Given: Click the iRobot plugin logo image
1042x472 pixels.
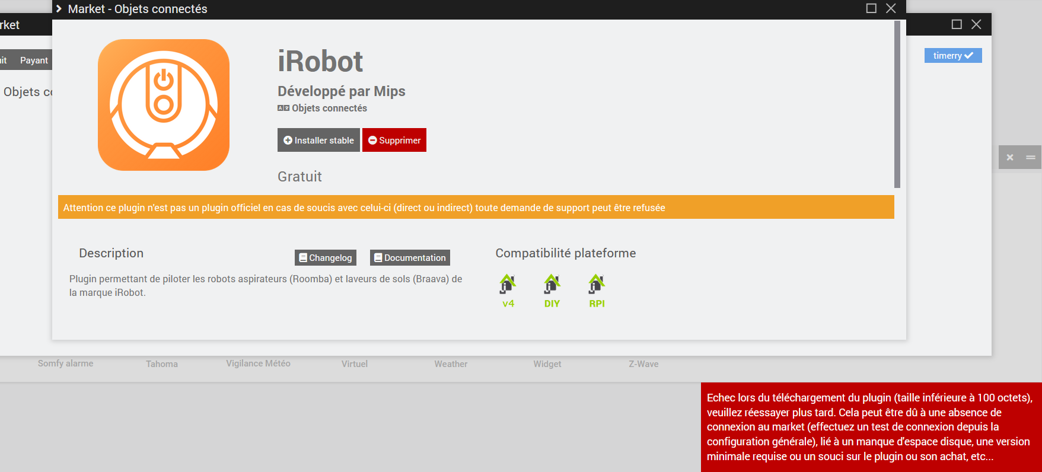Looking at the screenshot, I should (x=164, y=105).
